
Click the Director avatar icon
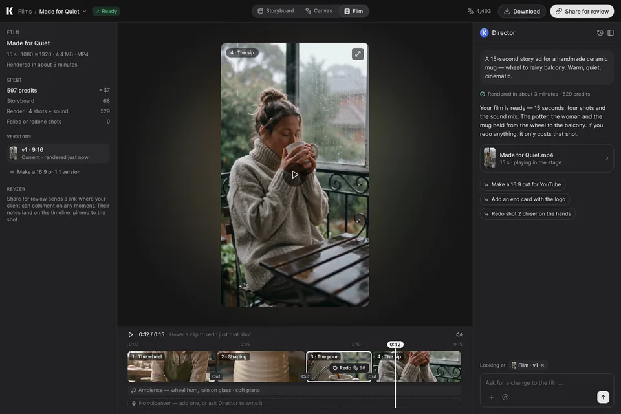click(484, 33)
